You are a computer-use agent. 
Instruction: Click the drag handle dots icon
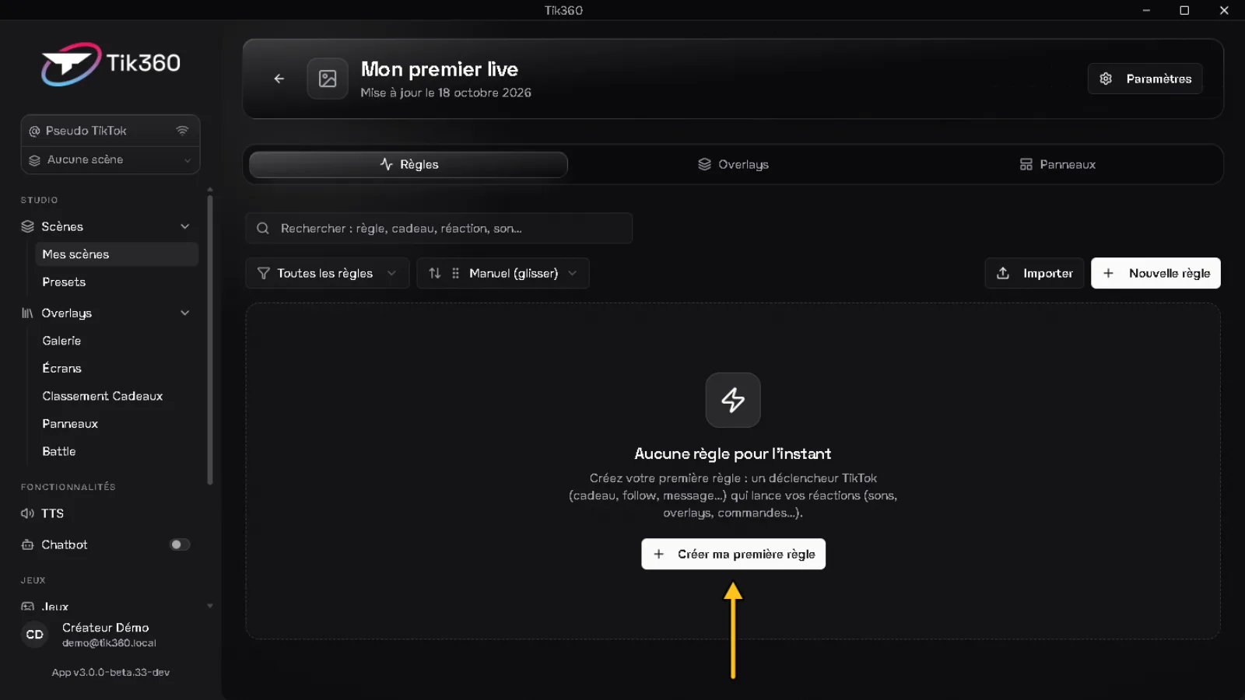[x=455, y=273]
